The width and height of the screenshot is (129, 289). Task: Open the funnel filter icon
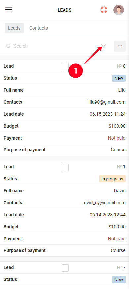(104, 46)
